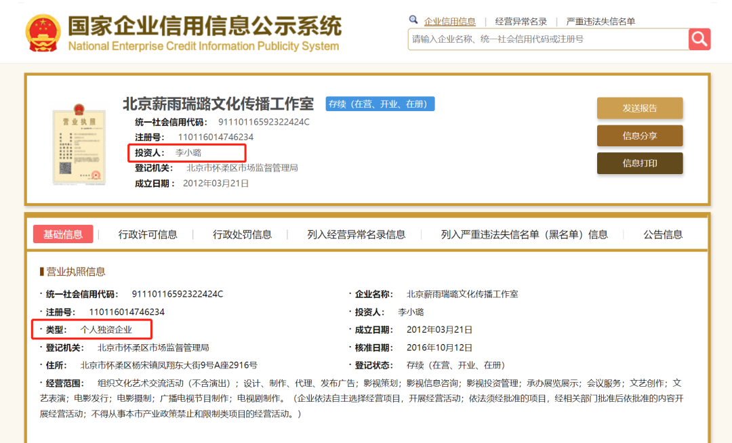
Task: Click the blue 存续（在营、开业、在册） status badge
Action: [x=380, y=104]
